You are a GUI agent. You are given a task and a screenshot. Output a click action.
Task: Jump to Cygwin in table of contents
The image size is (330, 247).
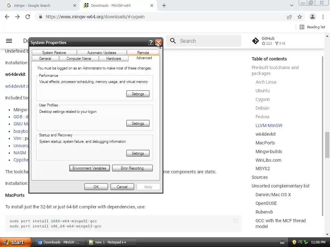pos(263,99)
